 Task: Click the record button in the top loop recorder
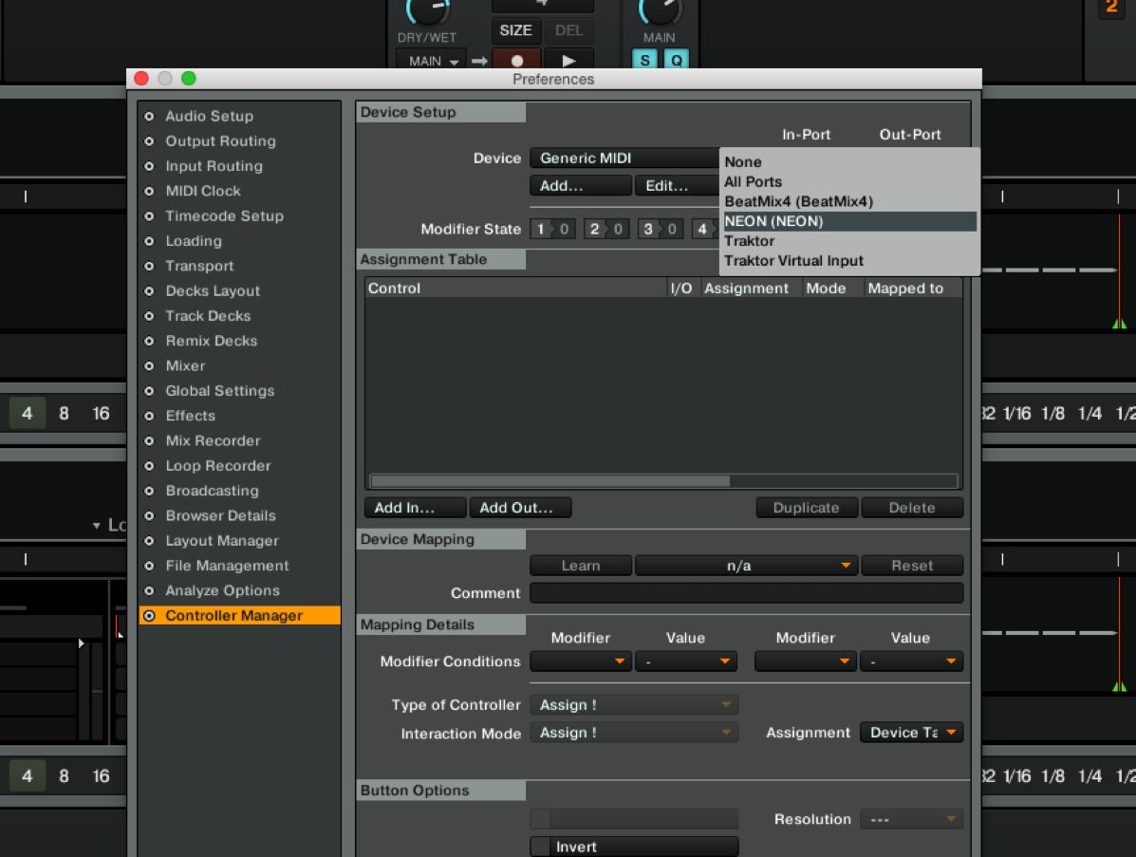(x=516, y=60)
